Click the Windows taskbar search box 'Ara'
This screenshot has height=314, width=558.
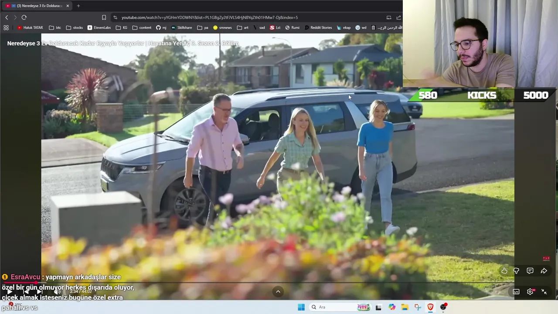pos(340,307)
